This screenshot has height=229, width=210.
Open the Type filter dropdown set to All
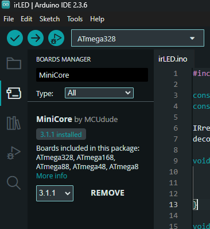coord(99,93)
